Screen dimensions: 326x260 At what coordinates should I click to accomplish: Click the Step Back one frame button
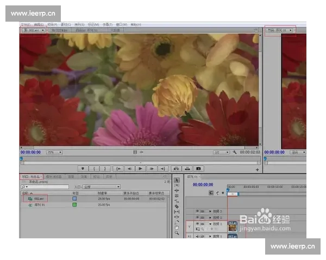[128, 168]
